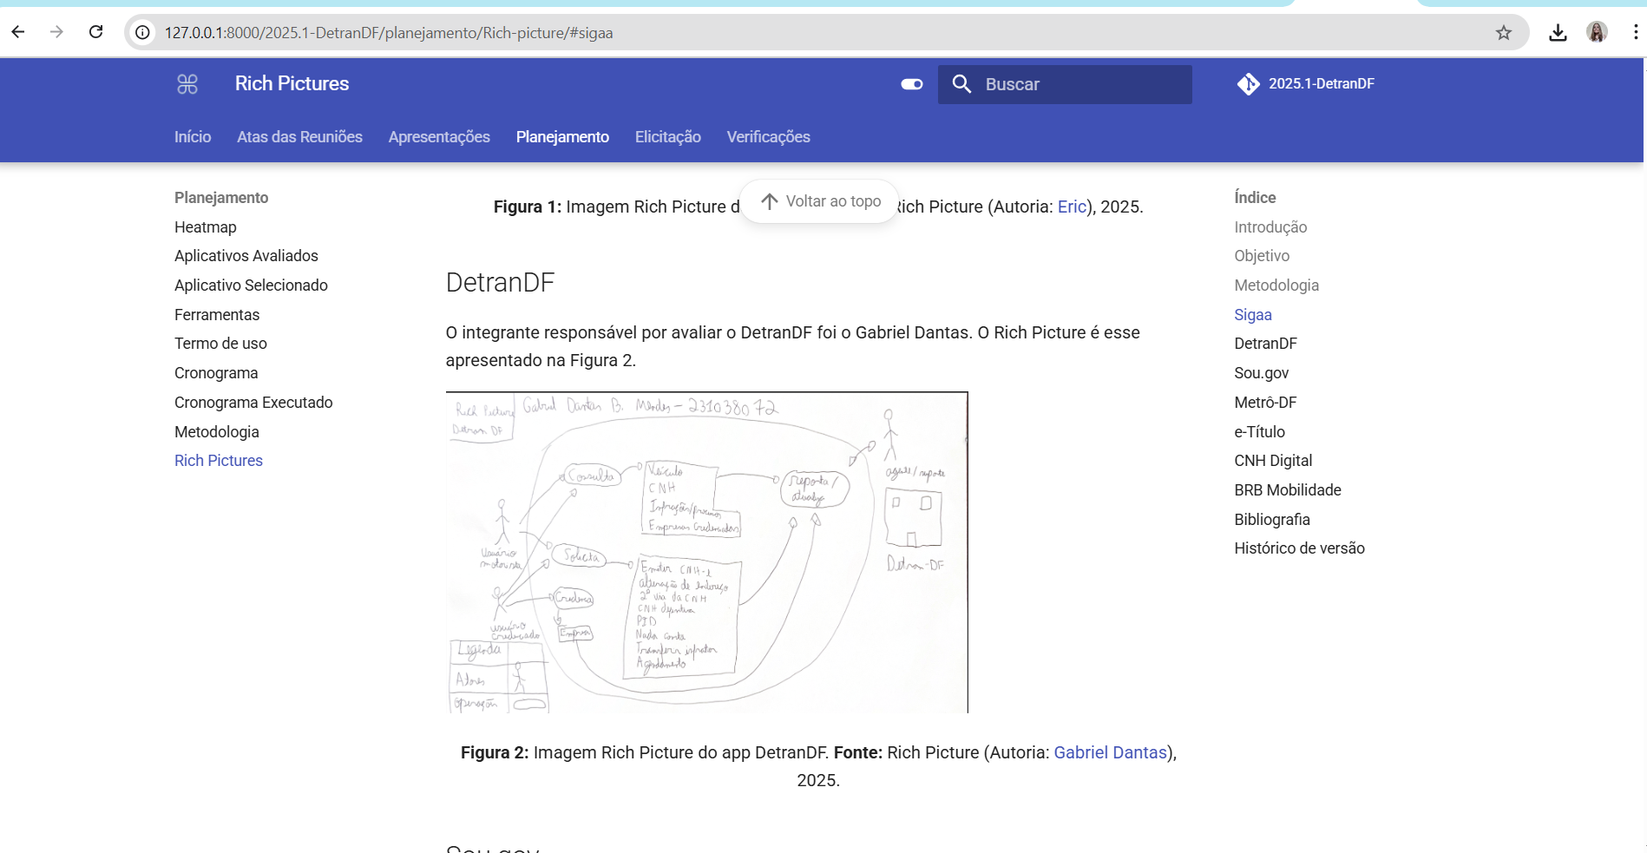The height and width of the screenshot is (853, 1647).
Task: Go to the Verificações tab
Action: [x=768, y=137]
